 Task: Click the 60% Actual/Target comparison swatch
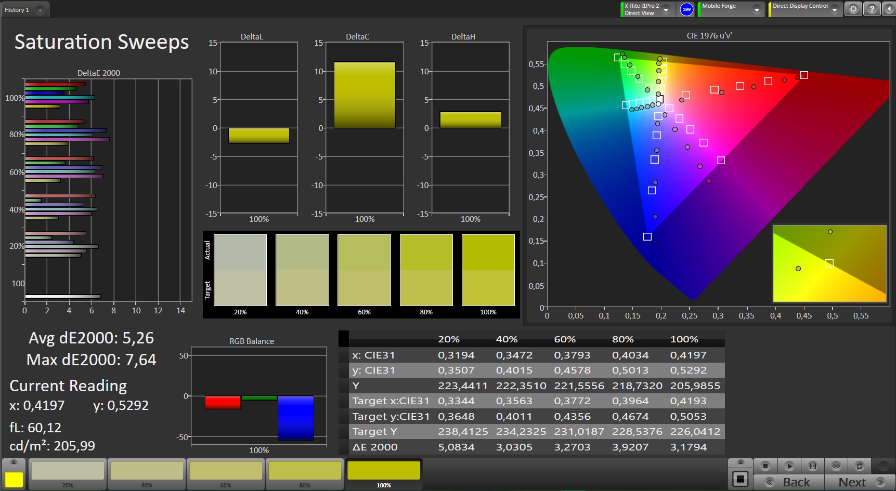pyautogui.click(x=364, y=270)
